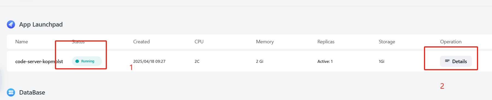The image size is (492, 100).
Task: Click the Details list icon
Action: tap(447, 61)
